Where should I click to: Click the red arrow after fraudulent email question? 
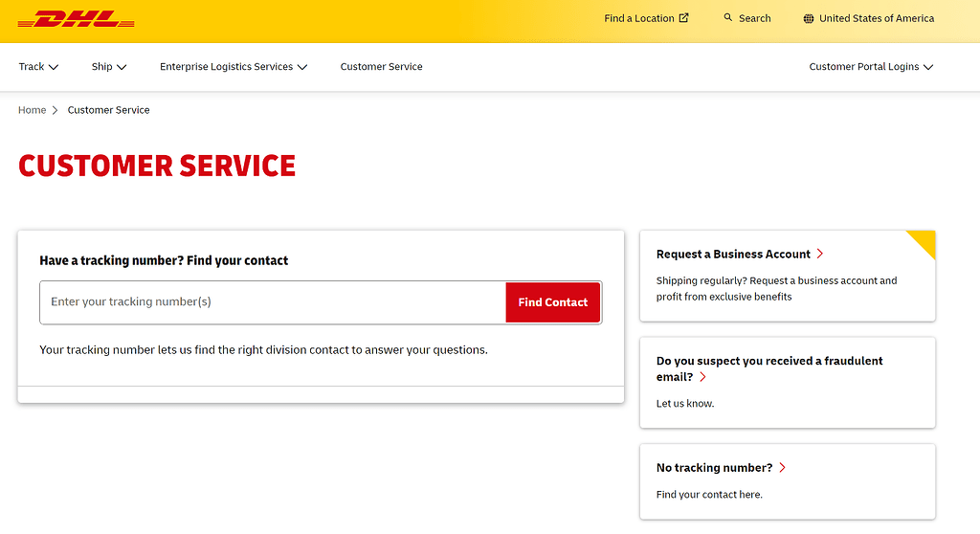pyautogui.click(x=703, y=377)
